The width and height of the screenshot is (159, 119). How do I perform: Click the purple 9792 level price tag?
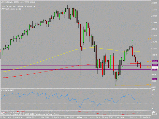coord(154,79)
